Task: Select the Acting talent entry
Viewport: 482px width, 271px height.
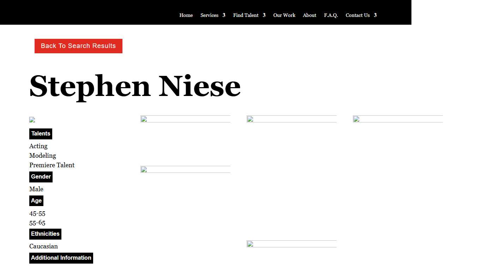Action: [38, 146]
